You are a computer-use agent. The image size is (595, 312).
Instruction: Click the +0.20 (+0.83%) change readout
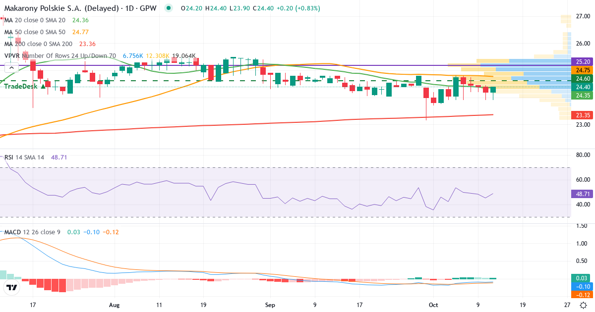click(298, 8)
